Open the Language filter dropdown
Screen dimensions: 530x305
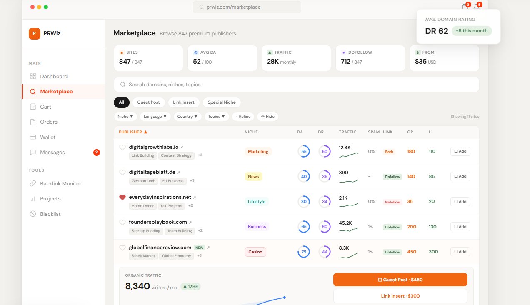[155, 117]
